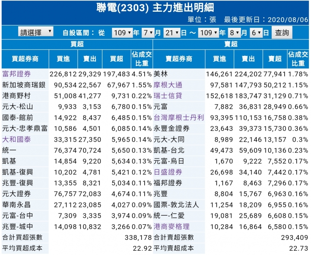This screenshot has height=255, width=311.
Task: Open 港商麥格理 broker link
Action: (172, 226)
